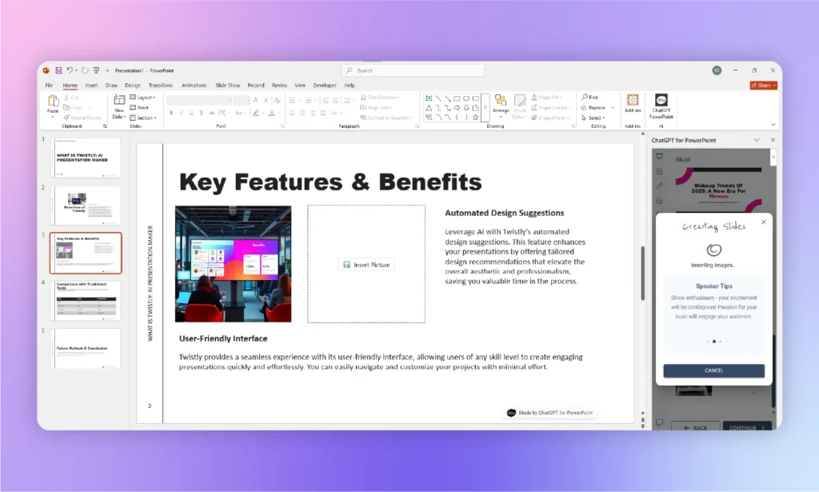Image resolution: width=819 pixels, height=492 pixels.
Task: Click CANCEL in Creating Slides dialog
Action: tap(713, 370)
